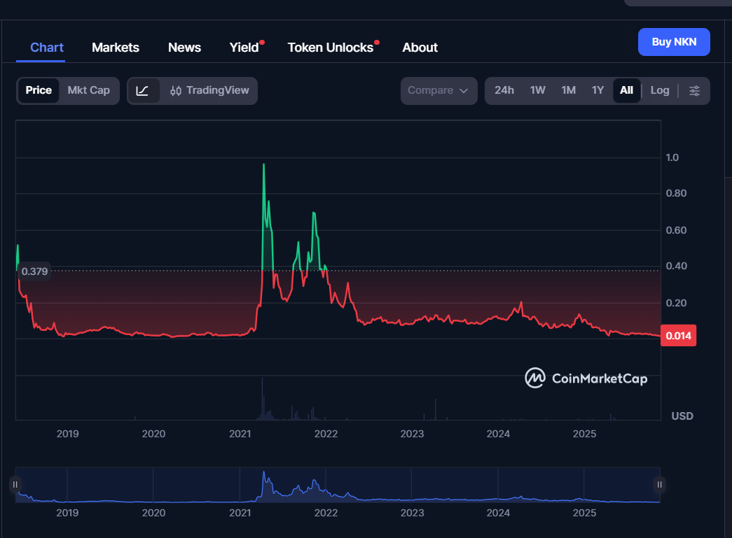The width and height of the screenshot is (732, 538).
Task: Click the Yield red notification dot
Action: tap(263, 41)
